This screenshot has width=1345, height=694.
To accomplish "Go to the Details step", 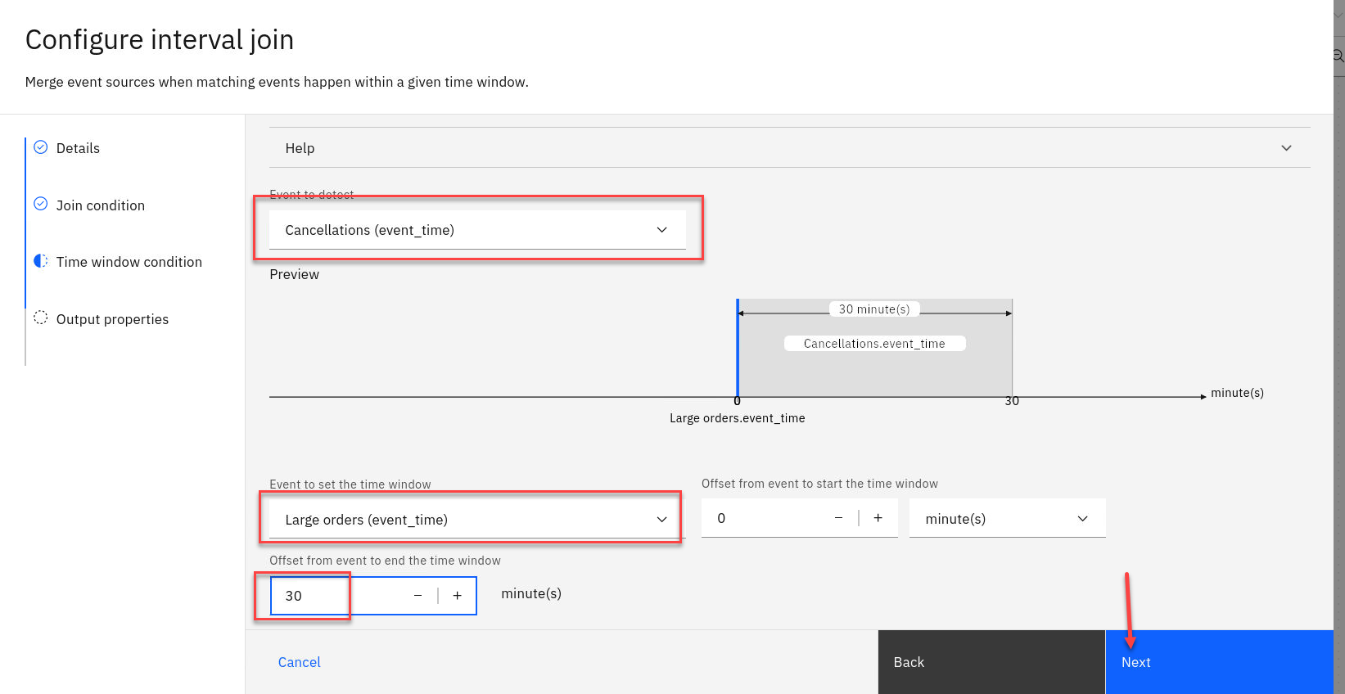I will [x=78, y=148].
